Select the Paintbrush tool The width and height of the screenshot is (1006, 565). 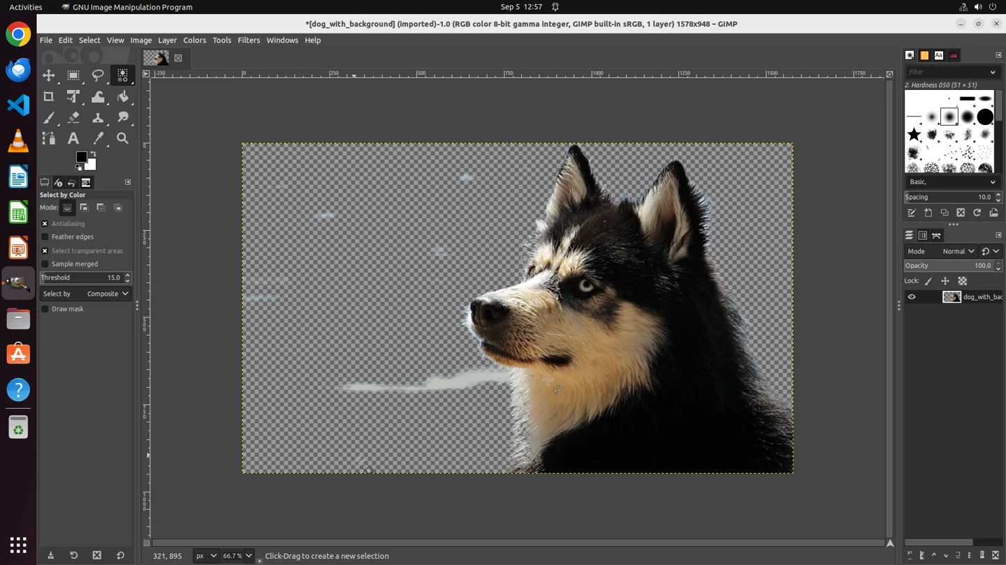[49, 118]
